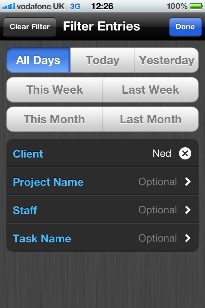Filter entries by Last Month

pyautogui.click(x=151, y=119)
